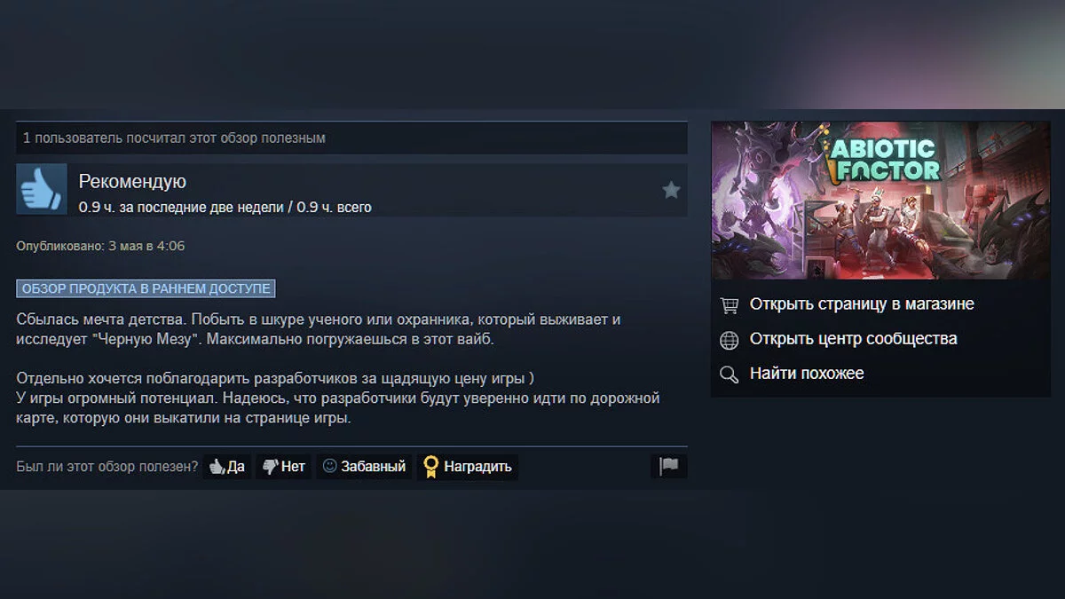
Task: Click the globe community icon
Action: pos(730,340)
